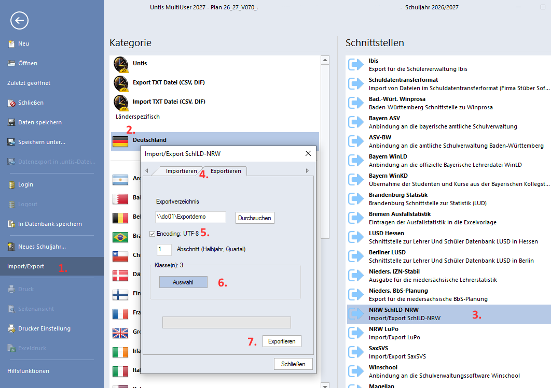Click the Schließen button in dialog

click(x=293, y=364)
